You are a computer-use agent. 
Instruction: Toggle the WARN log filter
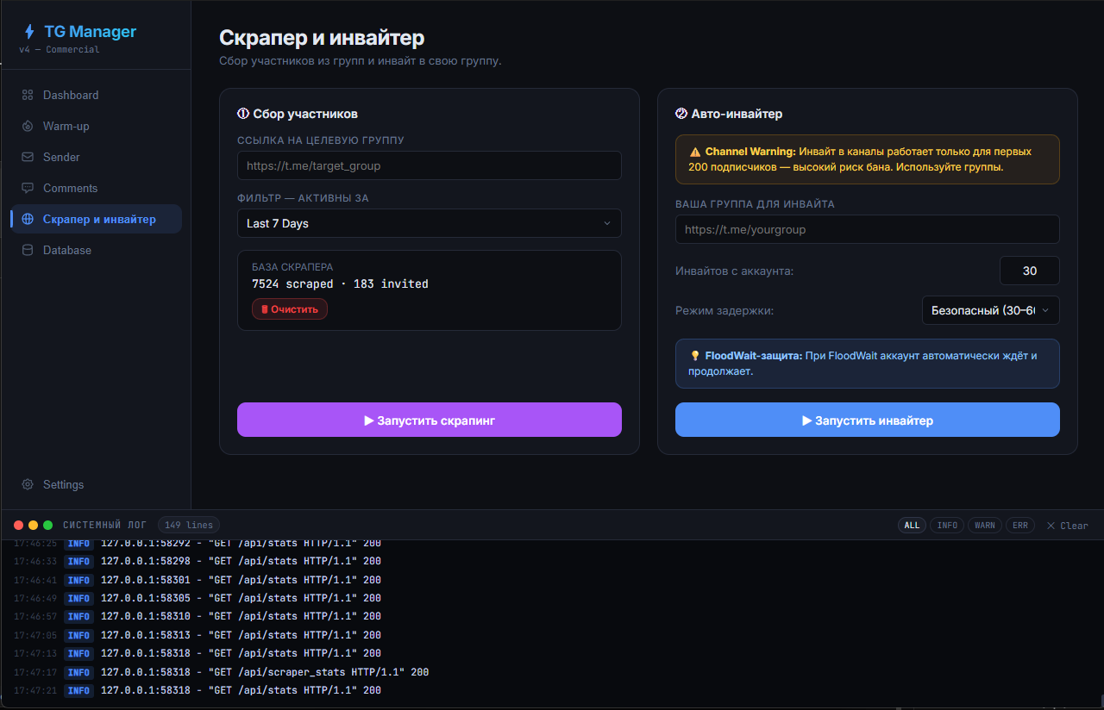[x=984, y=525]
